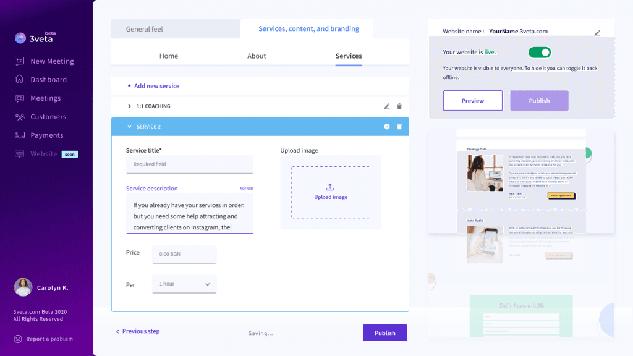Click the Dashboard home icon
Viewport: 633px width, 356px height.
pos(19,79)
